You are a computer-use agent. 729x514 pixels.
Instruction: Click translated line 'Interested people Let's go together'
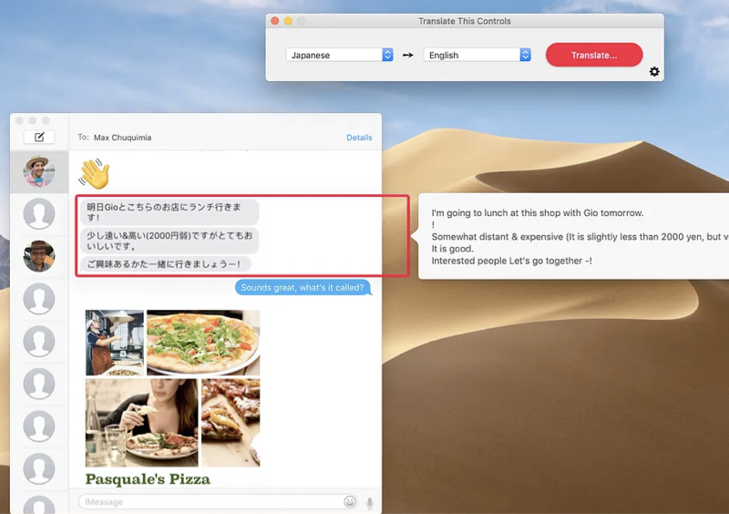[511, 261]
